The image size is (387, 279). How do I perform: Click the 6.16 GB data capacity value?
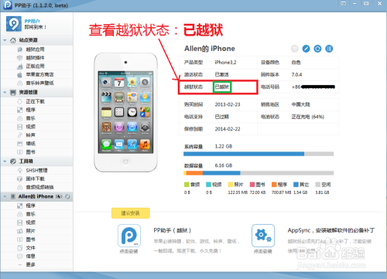[224, 165]
